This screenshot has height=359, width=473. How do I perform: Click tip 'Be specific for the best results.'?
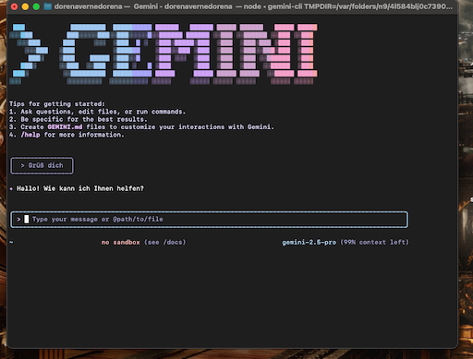(84, 119)
